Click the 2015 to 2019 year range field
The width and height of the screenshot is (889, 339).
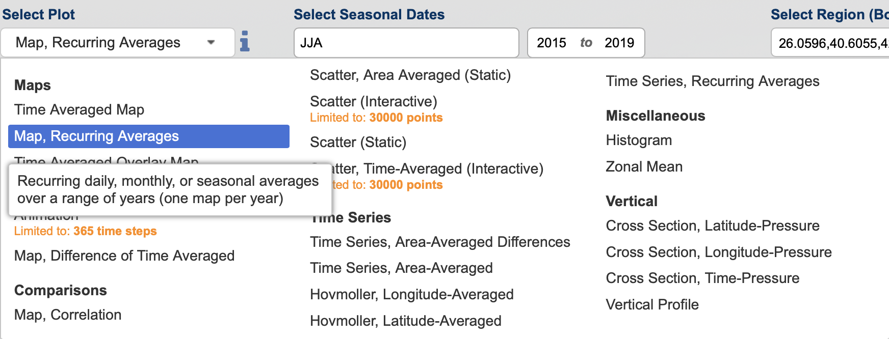[x=586, y=43]
